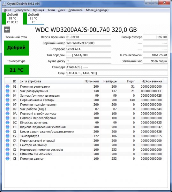Screen dimensions: 172x192
Task: Click the options field S.M.A.R.T., AAM, NCQ
Action: tap(117, 73)
